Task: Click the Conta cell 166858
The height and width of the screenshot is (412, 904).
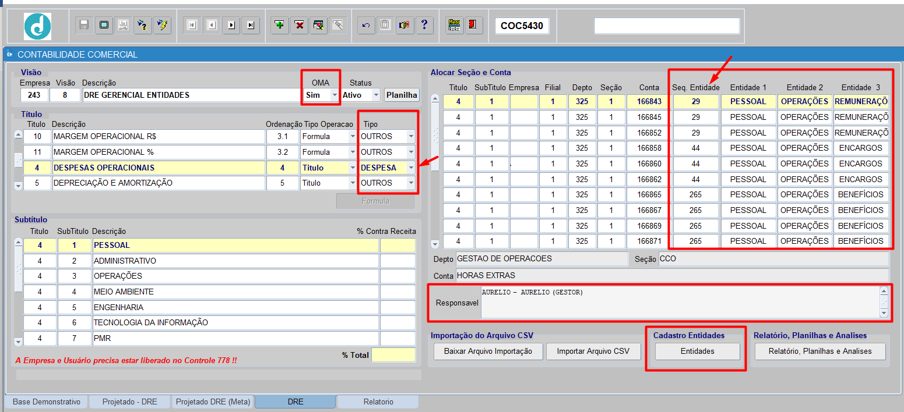Action: pos(649,148)
